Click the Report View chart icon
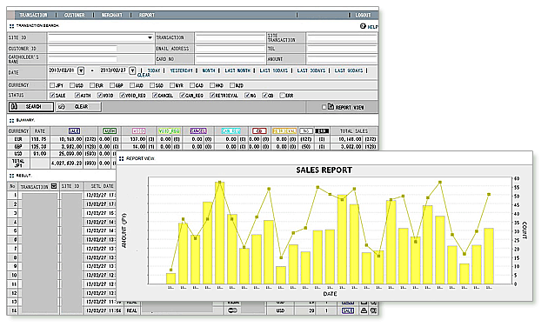548x327 pixels. point(331,106)
